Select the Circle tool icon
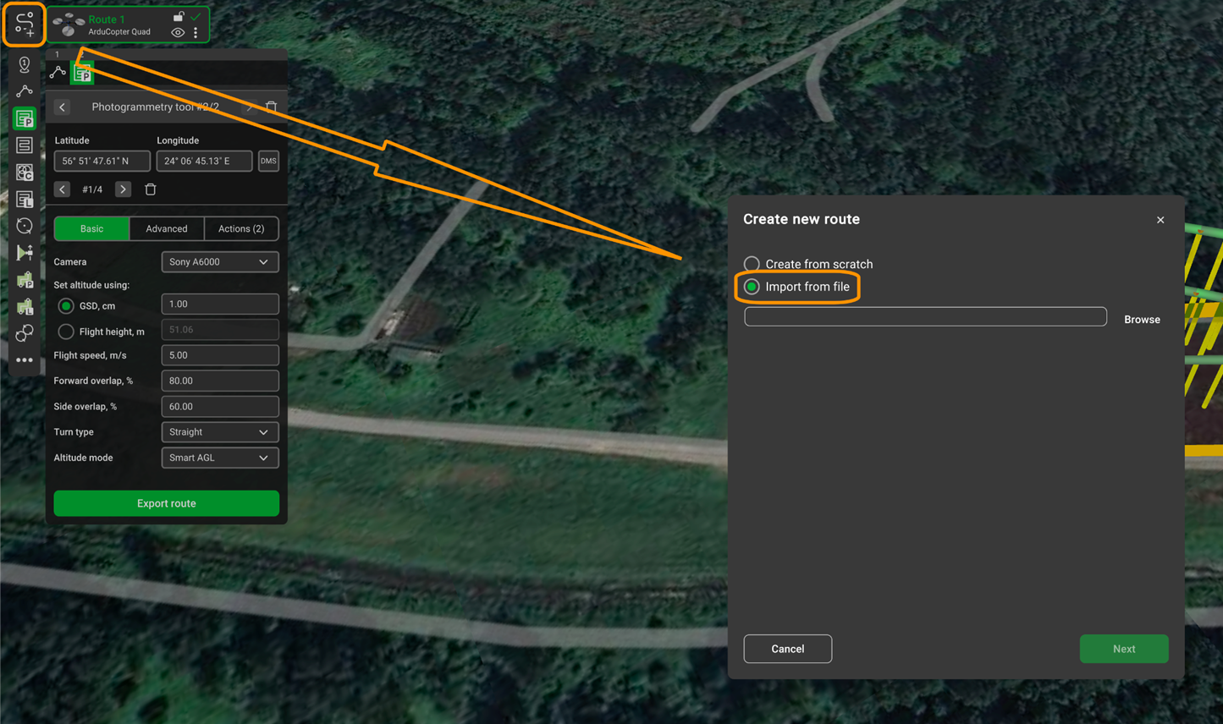This screenshot has height=724, width=1223. pyautogui.click(x=25, y=226)
